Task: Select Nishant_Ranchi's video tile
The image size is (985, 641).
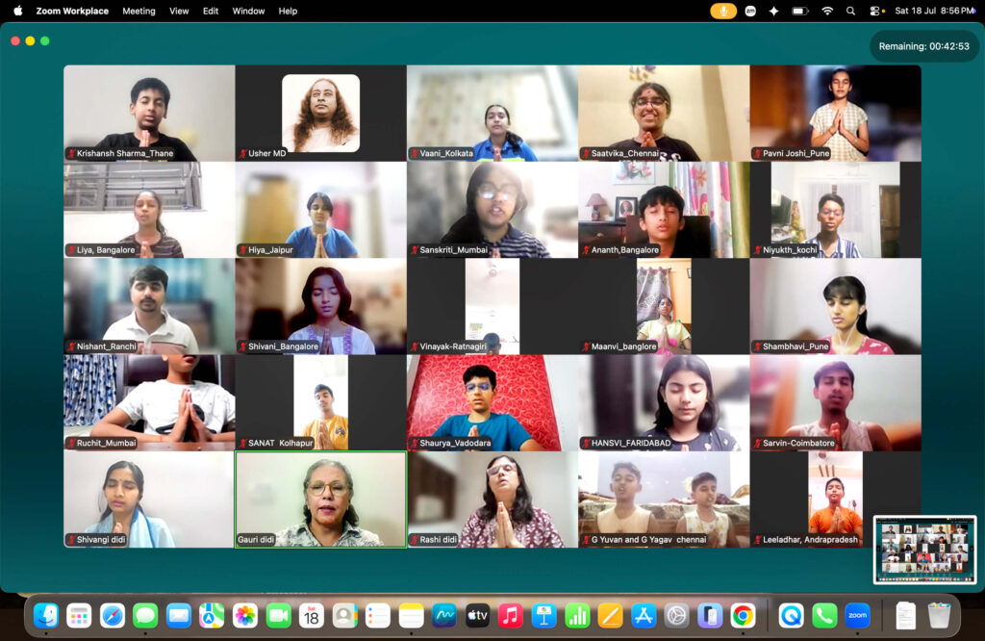Action: [x=149, y=306]
